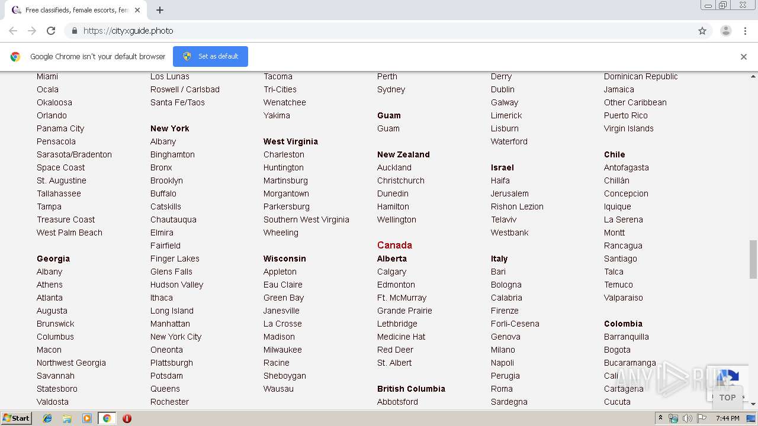Open the Milwaukee link
Screen dimensions: 758x426
click(282, 350)
